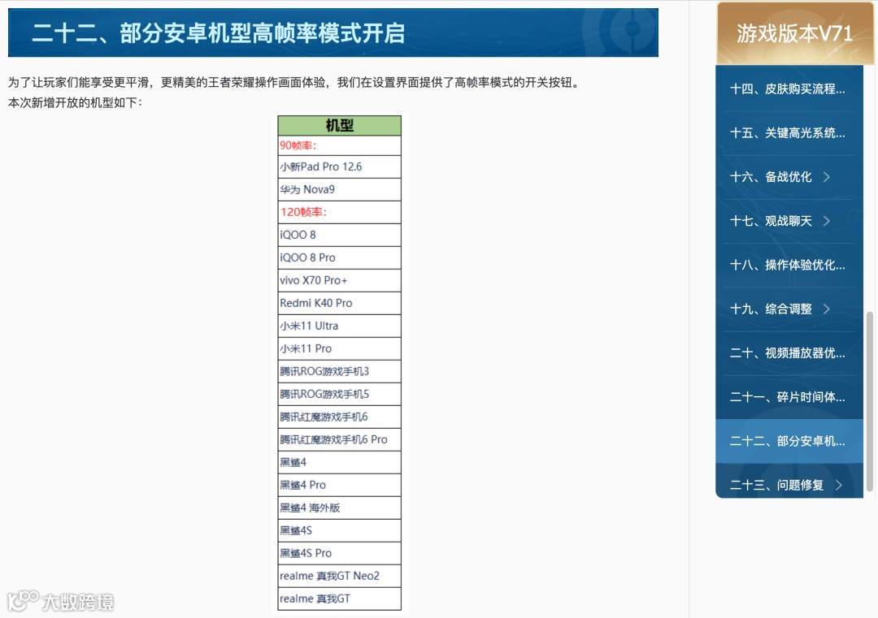The height and width of the screenshot is (618, 878).
Task: Click the 游戏版本V71 sidebar header
Action: [x=794, y=33]
